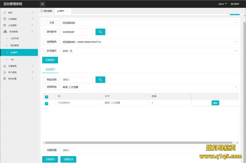Close the gm操作 tab with X icon
The image size is (246, 163).
point(67,11)
